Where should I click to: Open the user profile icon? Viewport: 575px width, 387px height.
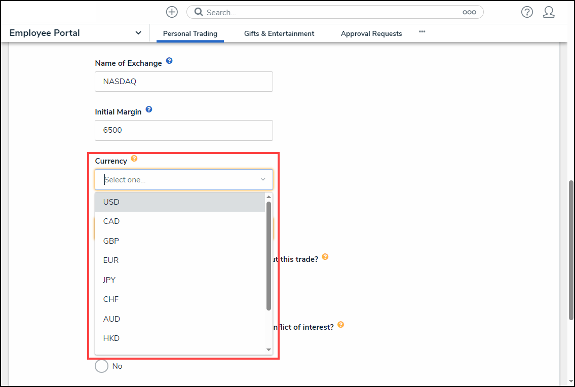click(x=549, y=12)
